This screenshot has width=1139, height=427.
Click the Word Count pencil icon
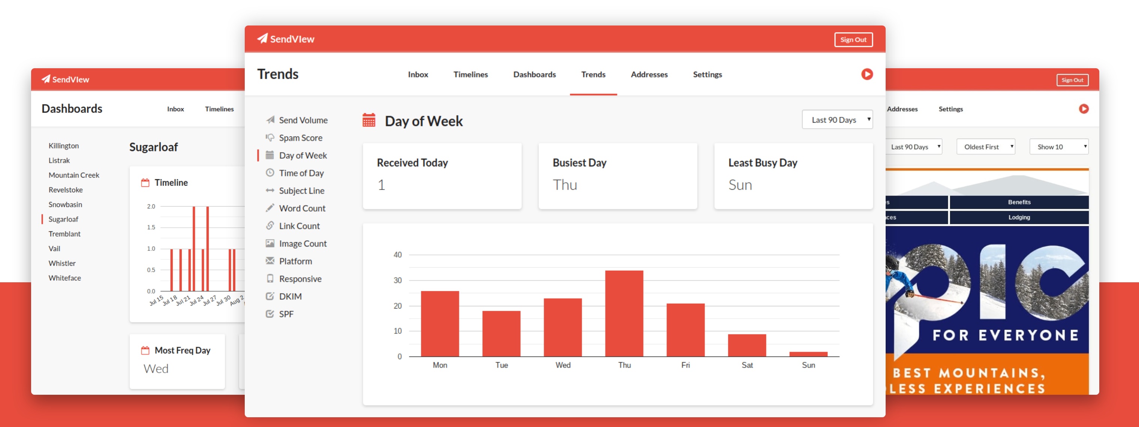point(270,208)
